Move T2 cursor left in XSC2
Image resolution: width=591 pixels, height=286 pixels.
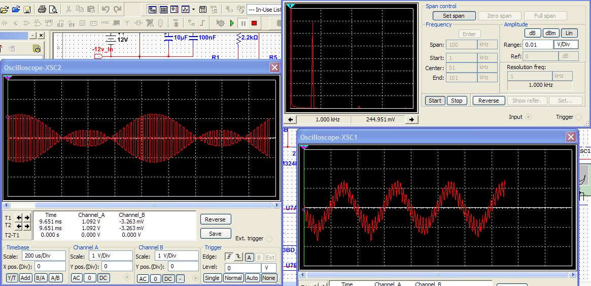[18, 226]
